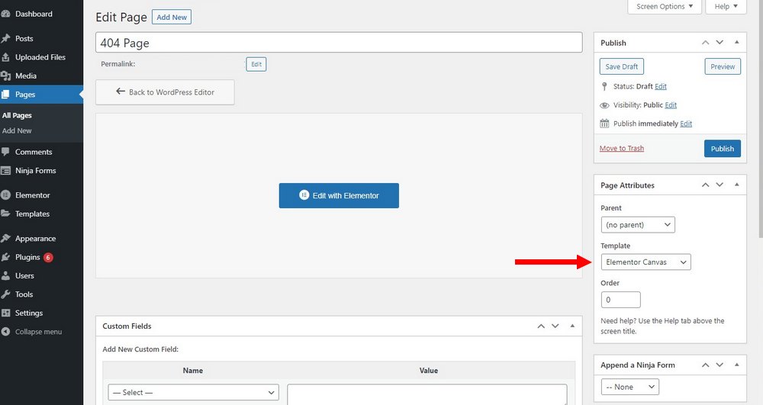763x405 pixels.
Task: Click the Posts pushpin icon
Action: [x=6, y=38]
